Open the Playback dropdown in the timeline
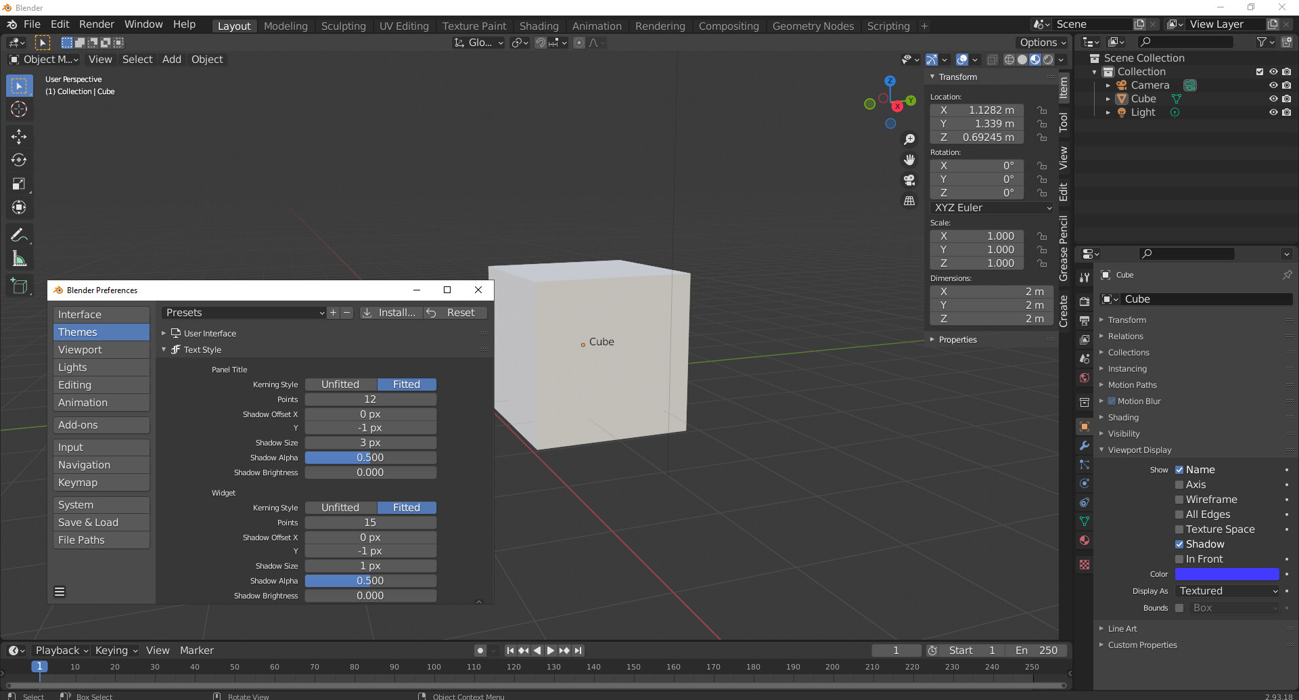1299x700 pixels. pos(62,651)
